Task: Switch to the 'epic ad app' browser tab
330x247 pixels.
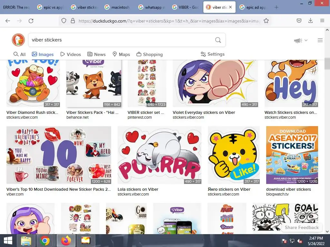Action: [x=253, y=7]
